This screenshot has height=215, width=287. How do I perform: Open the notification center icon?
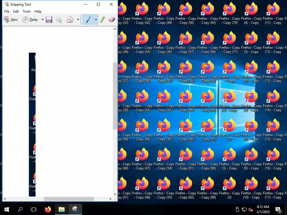click(278, 209)
